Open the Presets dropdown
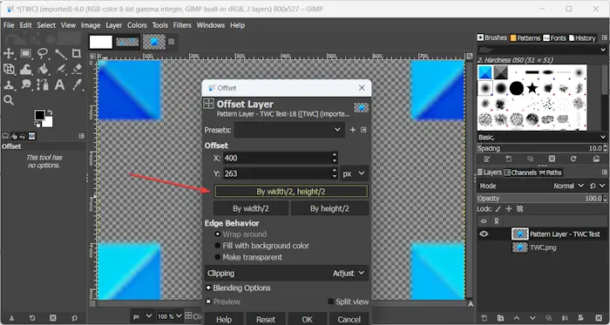This screenshot has height=325, width=610. point(289,130)
